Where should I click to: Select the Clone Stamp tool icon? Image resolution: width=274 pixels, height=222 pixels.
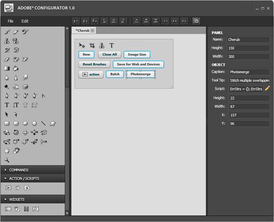7,41
